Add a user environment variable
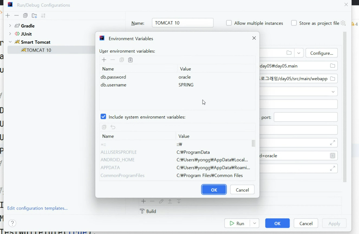The width and height of the screenshot is (359, 234). [104, 60]
